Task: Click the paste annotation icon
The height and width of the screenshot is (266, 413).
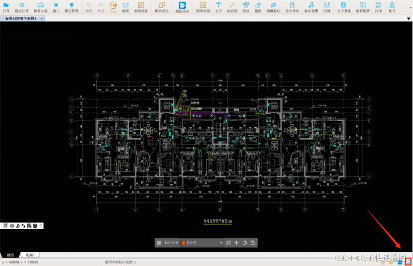Action: coord(253,243)
